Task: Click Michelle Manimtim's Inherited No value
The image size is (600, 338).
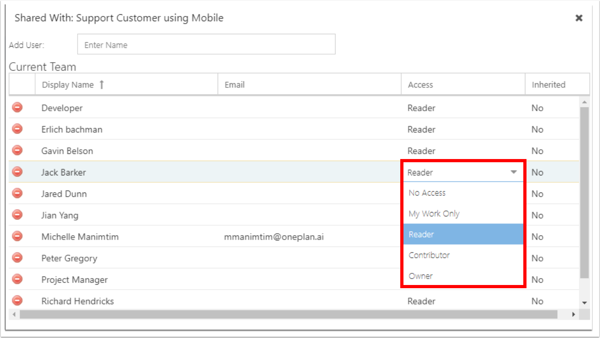Action: (537, 237)
